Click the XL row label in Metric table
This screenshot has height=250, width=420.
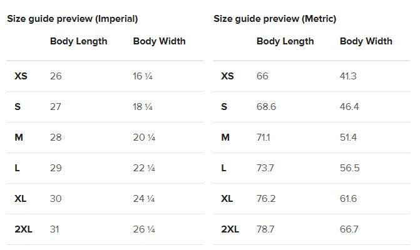tap(227, 199)
